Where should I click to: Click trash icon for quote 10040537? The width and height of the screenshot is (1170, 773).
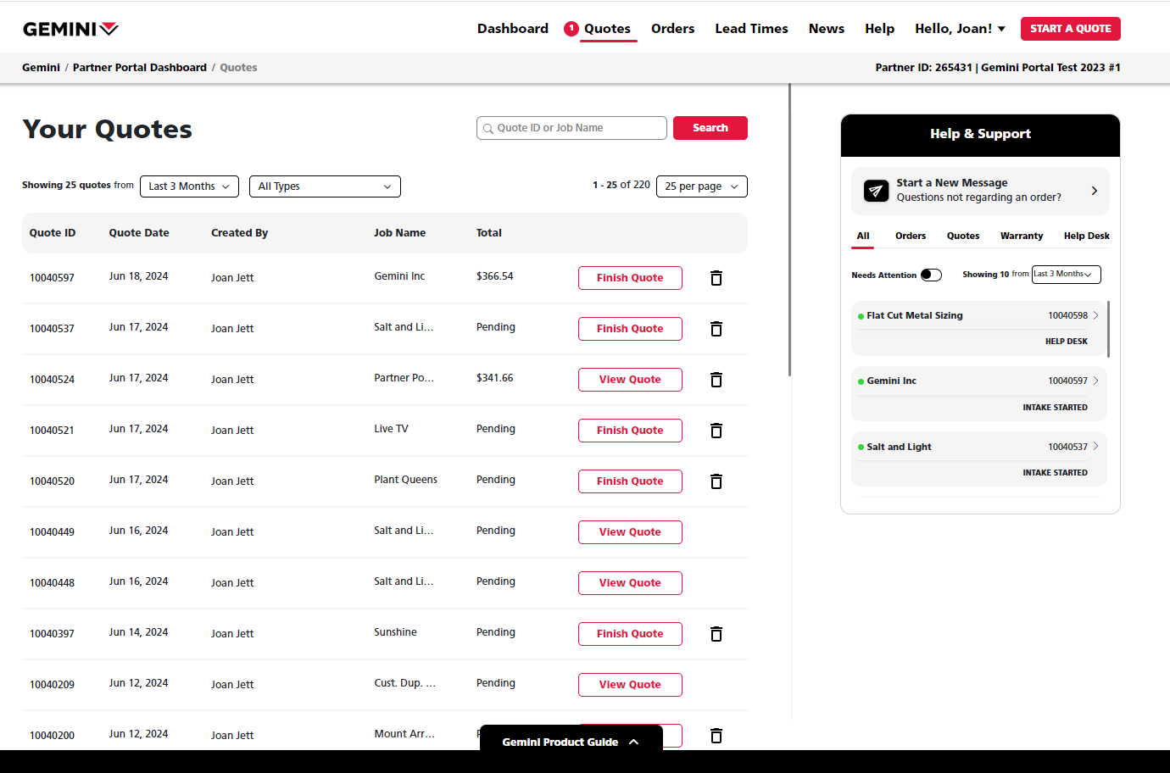point(716,329)
